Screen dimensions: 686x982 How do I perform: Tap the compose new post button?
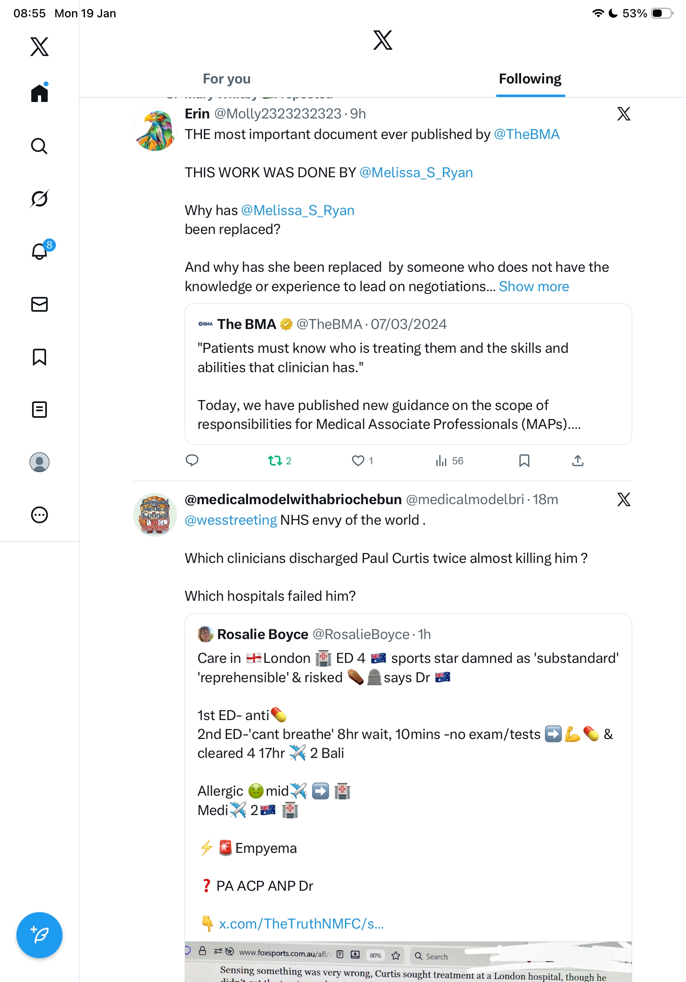click(x=39, y=935)
